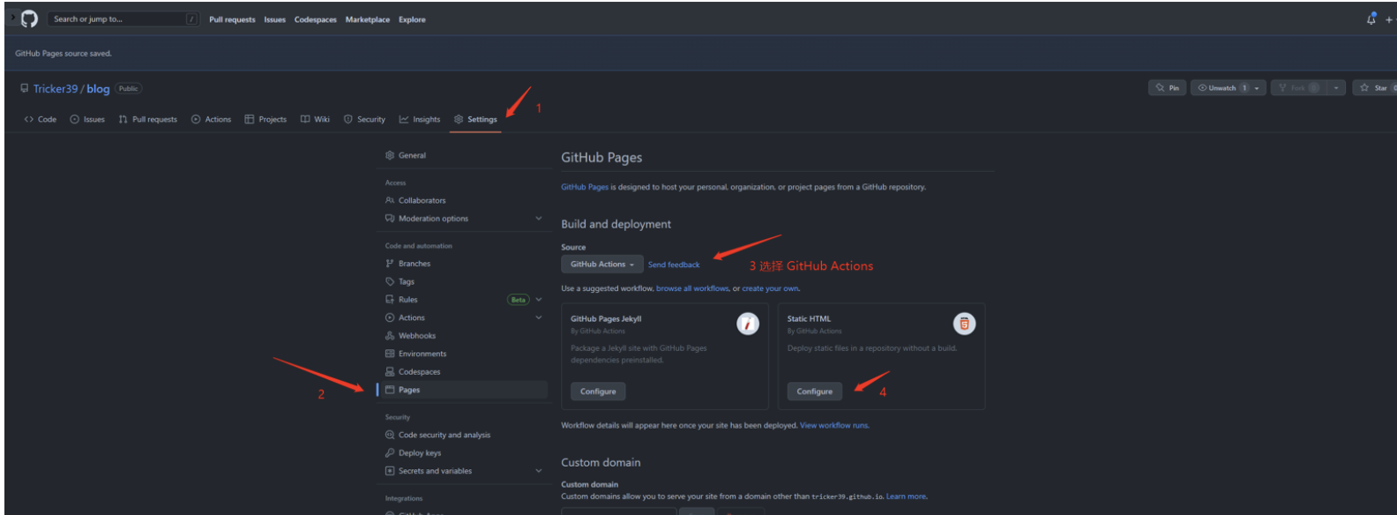Open Branches settings in the sidebar
This screenshot has height=515, width=1397.
(414, 264)
